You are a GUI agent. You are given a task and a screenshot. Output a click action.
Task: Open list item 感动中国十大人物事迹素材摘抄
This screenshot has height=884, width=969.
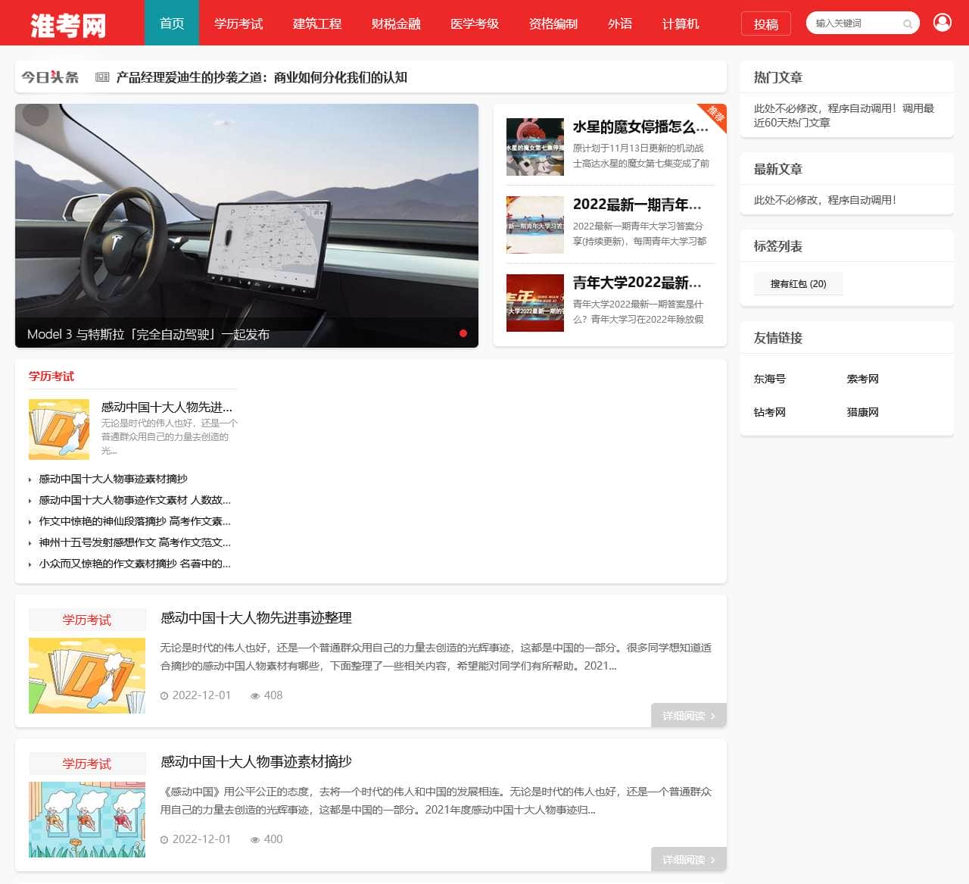coord(114,479)
